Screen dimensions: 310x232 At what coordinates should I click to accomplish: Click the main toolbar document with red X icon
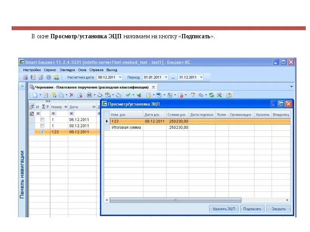(25, 77)
